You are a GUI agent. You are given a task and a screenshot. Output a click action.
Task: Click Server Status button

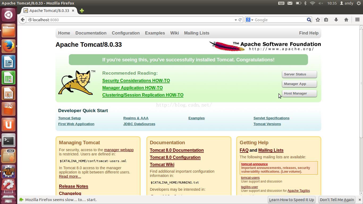click(x=299, y=74)
